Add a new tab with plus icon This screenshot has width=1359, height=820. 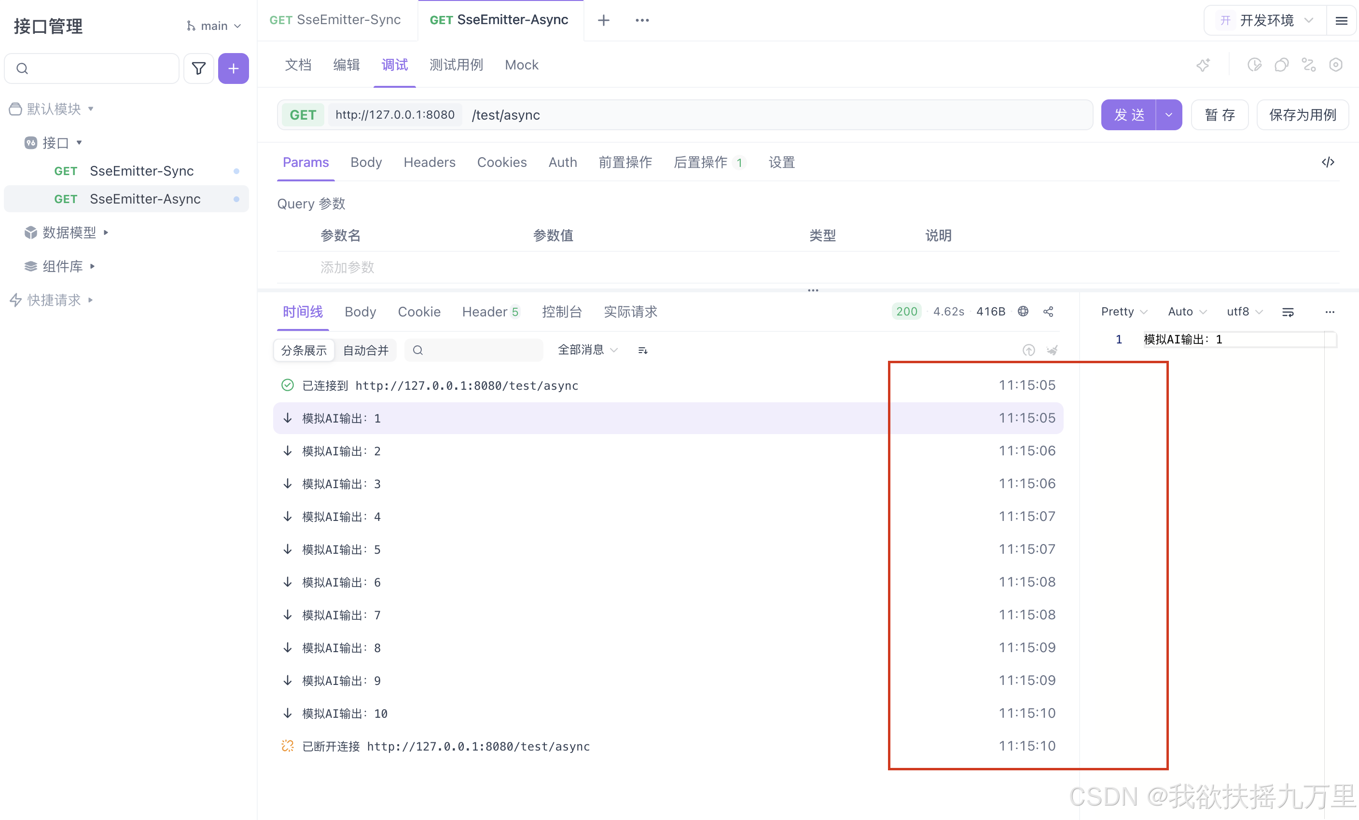click(603, 20)
